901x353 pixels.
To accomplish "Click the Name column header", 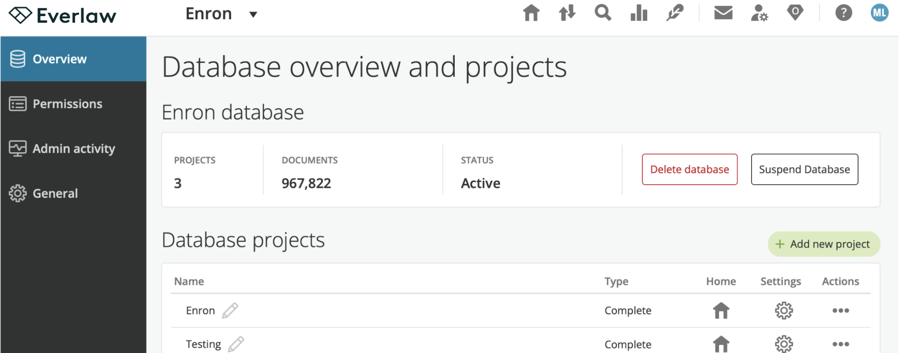I will (x=189, y=281).
